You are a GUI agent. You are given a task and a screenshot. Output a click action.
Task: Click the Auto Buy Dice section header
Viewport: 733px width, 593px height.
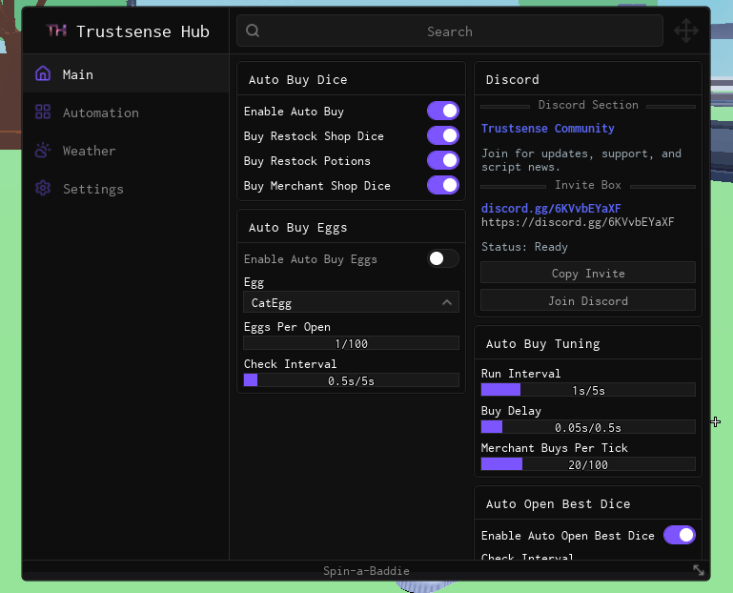tap(351, 79)
